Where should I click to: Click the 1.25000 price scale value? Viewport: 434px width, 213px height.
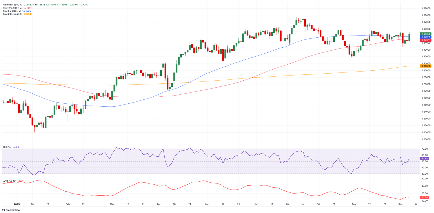tap(426, 105)
